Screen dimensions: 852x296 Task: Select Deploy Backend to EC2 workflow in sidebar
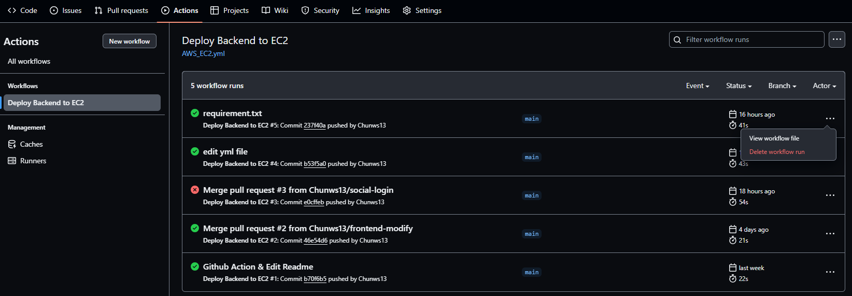(x=82, y=103)
